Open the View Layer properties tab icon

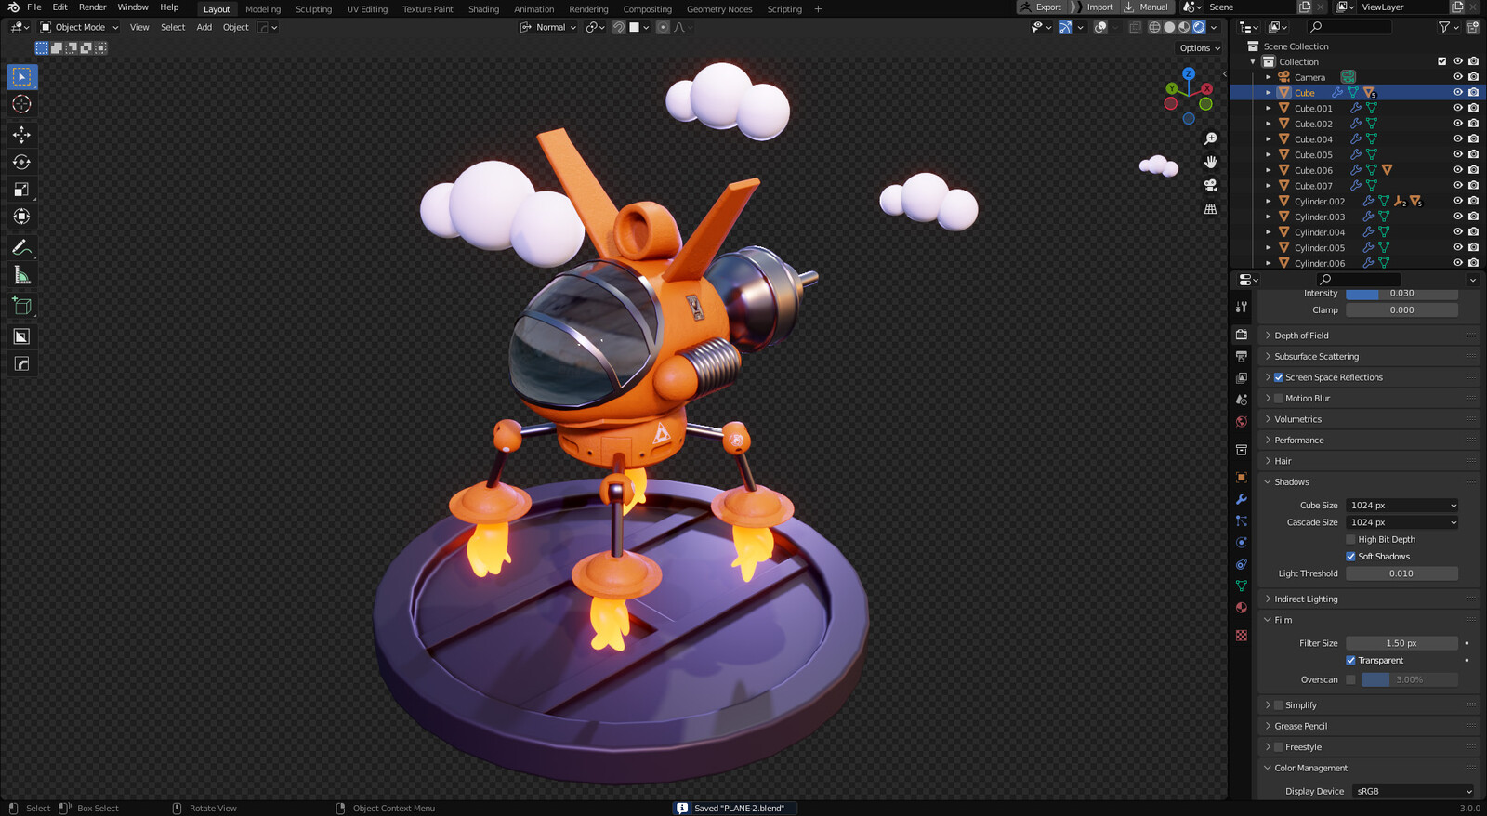(x=1242, y=378)
